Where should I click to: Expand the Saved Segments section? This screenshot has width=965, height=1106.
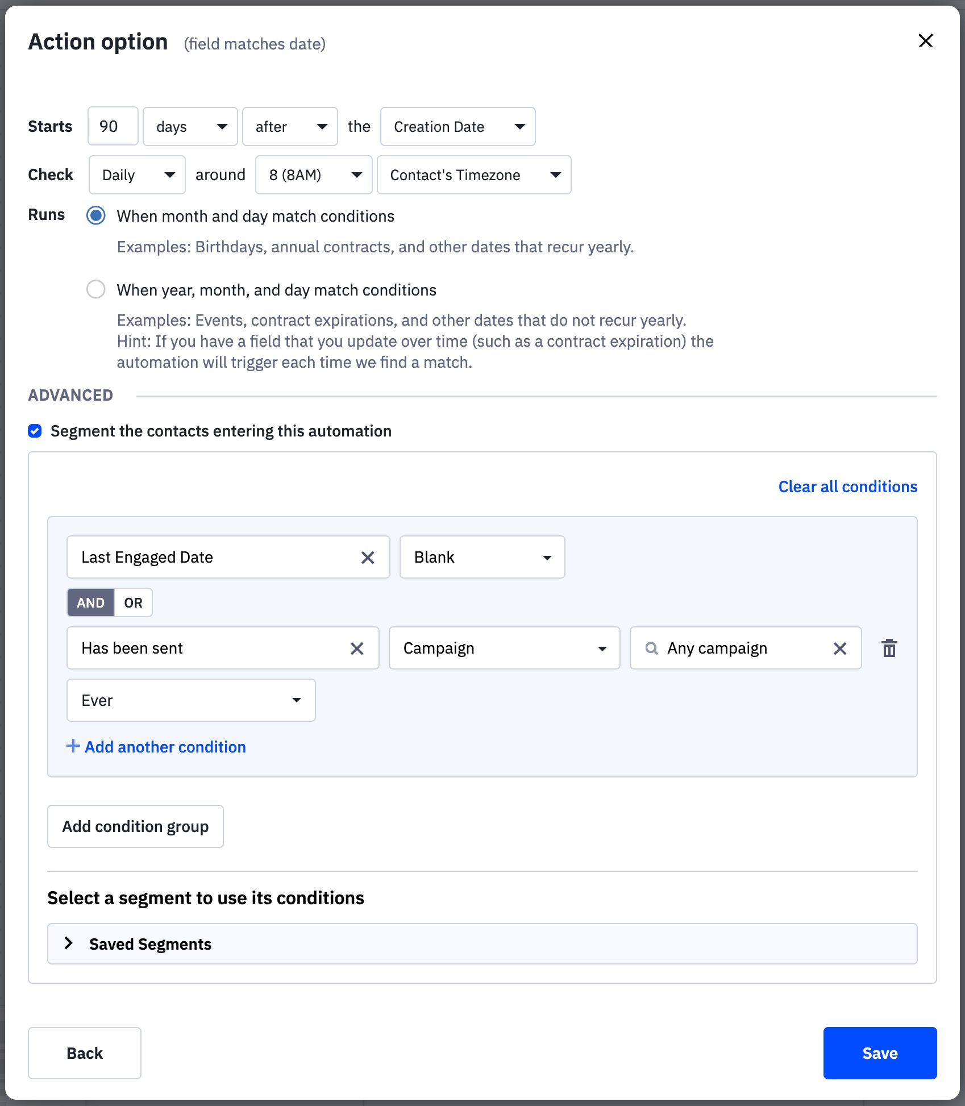click(69, 943)
